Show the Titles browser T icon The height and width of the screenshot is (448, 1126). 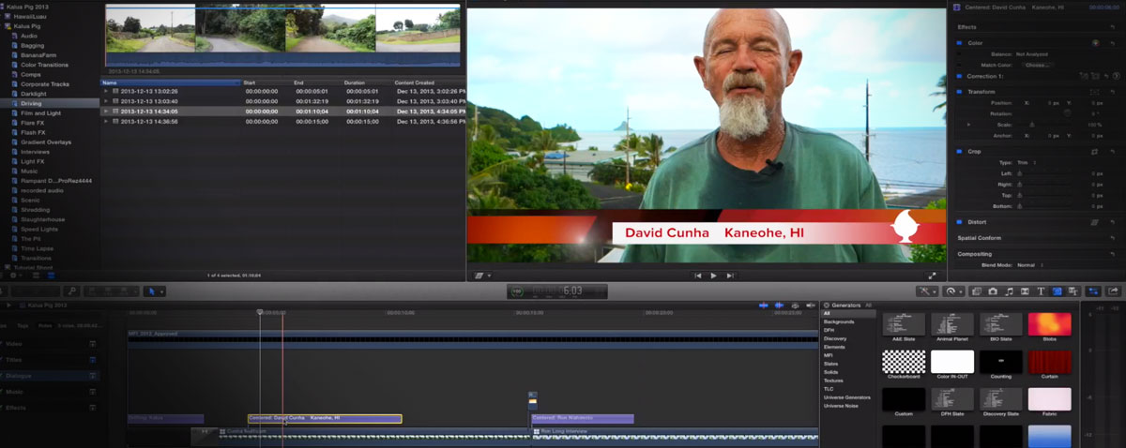click(1041, 291)
